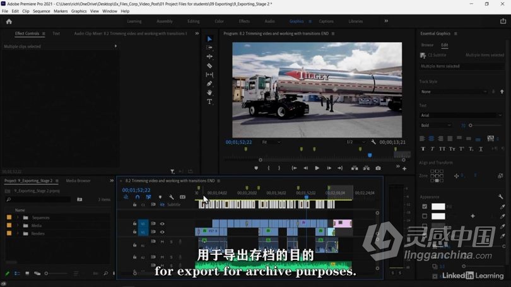The width and height of the screenshot is (511, 287).
Task: Select the Track Select Forward tool
Action: pos(209,47)
